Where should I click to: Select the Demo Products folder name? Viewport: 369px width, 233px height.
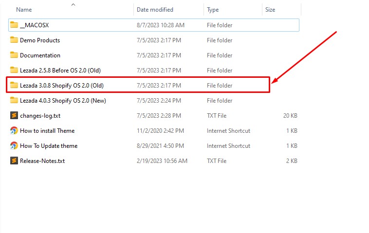[x=40, y=40]
